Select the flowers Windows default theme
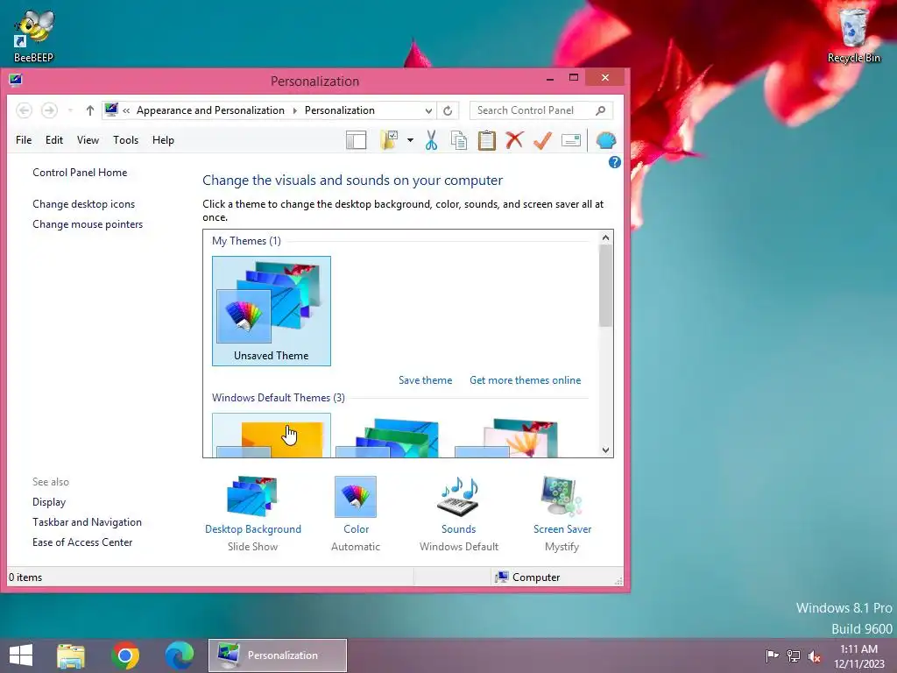This screenshot has height=673, width=897. pos(509,437)
